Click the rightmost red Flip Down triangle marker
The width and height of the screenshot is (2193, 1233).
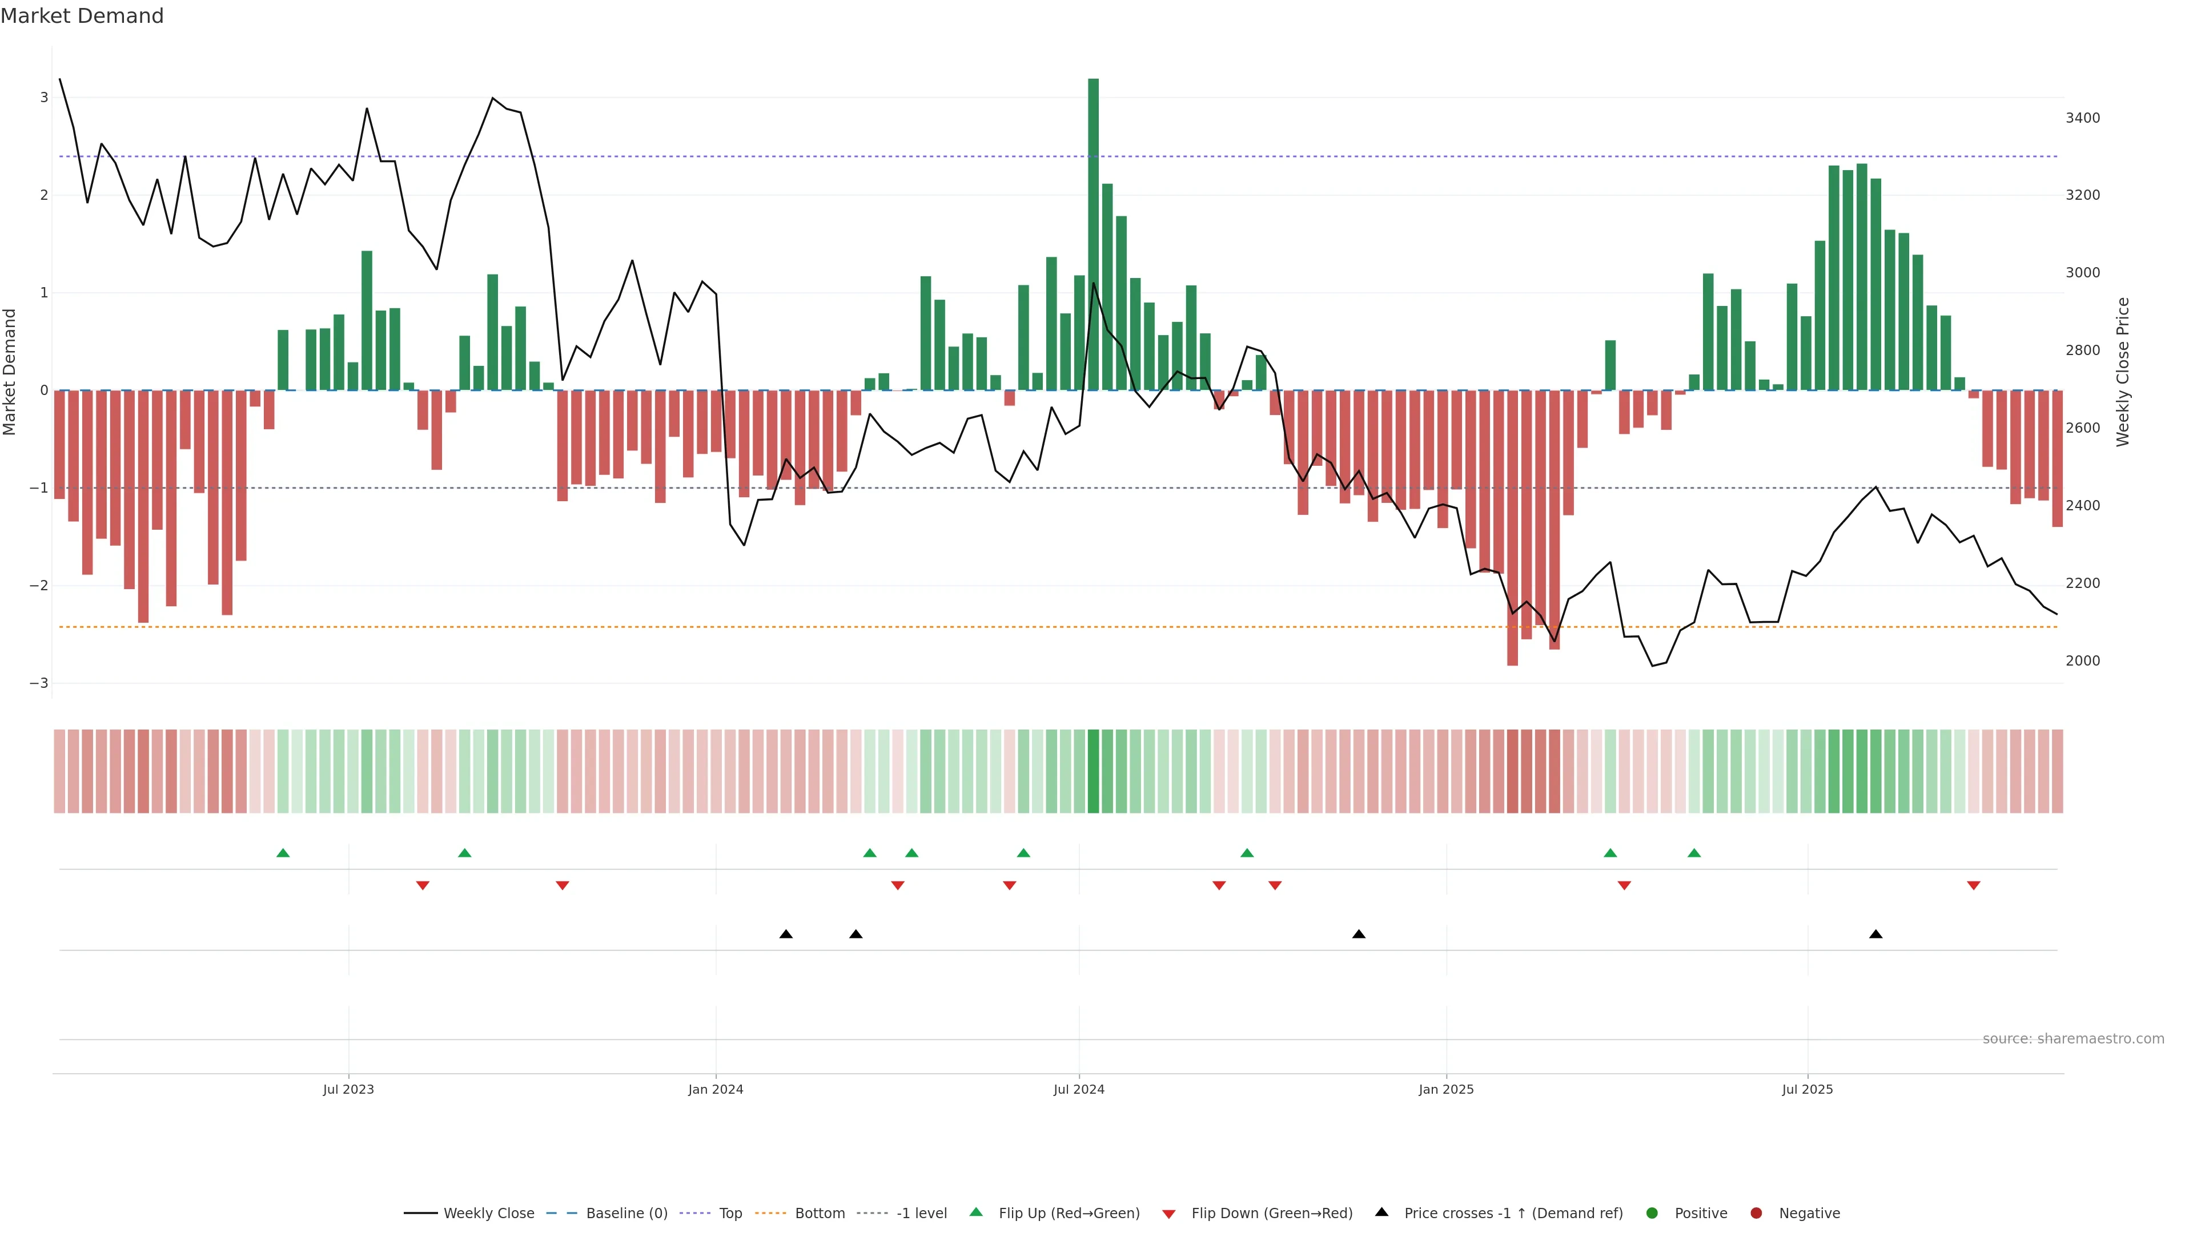point(1973,886)
